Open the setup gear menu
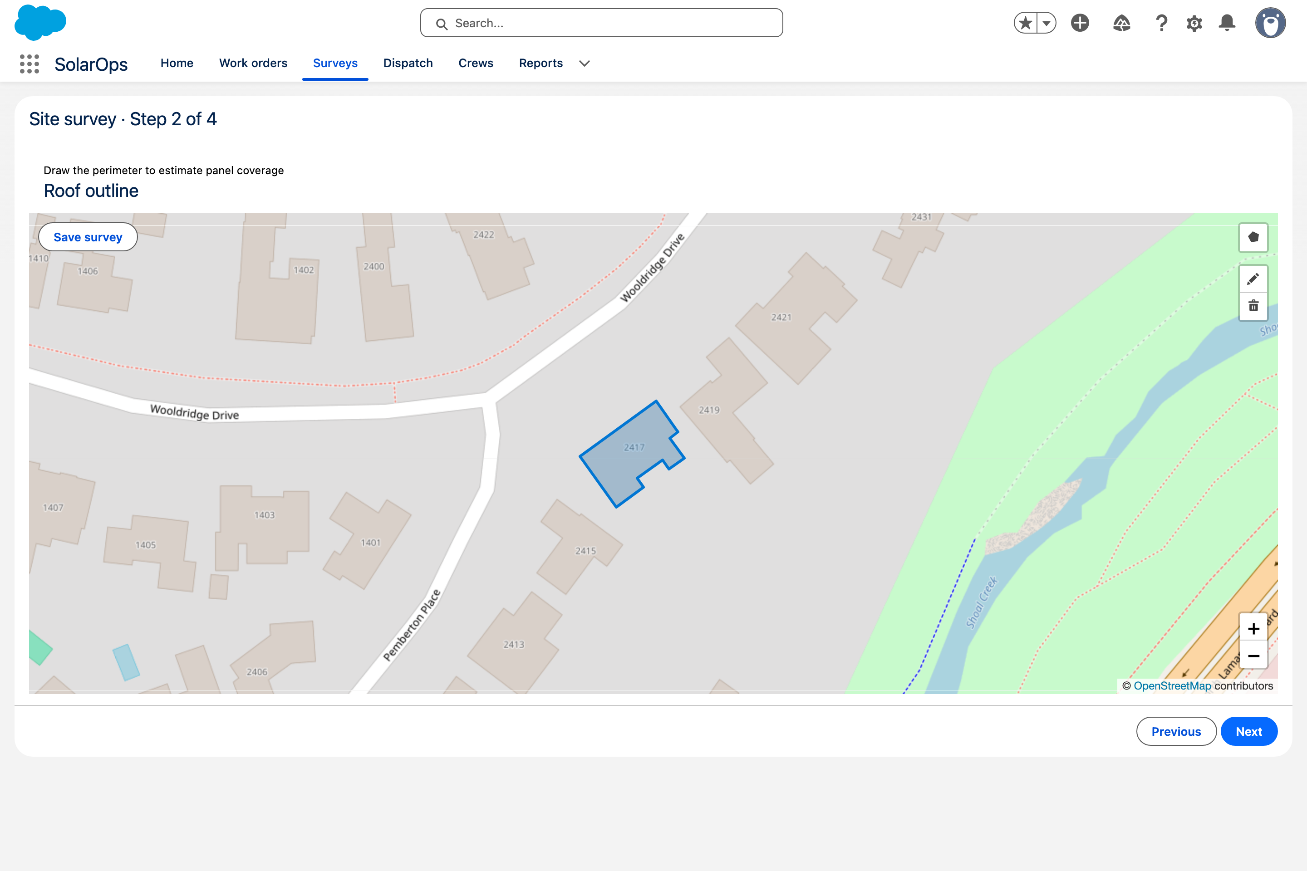 [x=1194, y=23]
